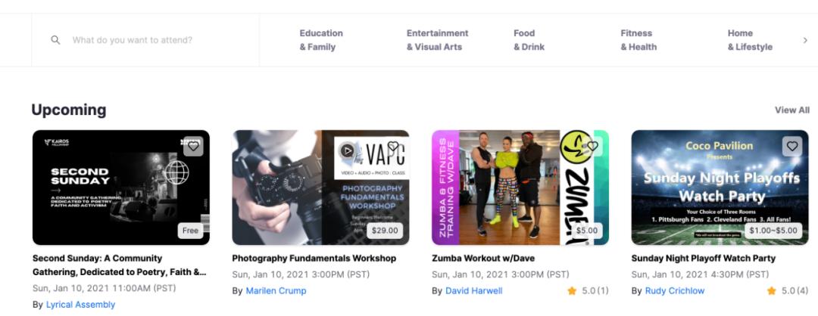The height and width of the screenshot is (316, 818).
Task: Click the search magnifier icon
Action: coord(55,40)
